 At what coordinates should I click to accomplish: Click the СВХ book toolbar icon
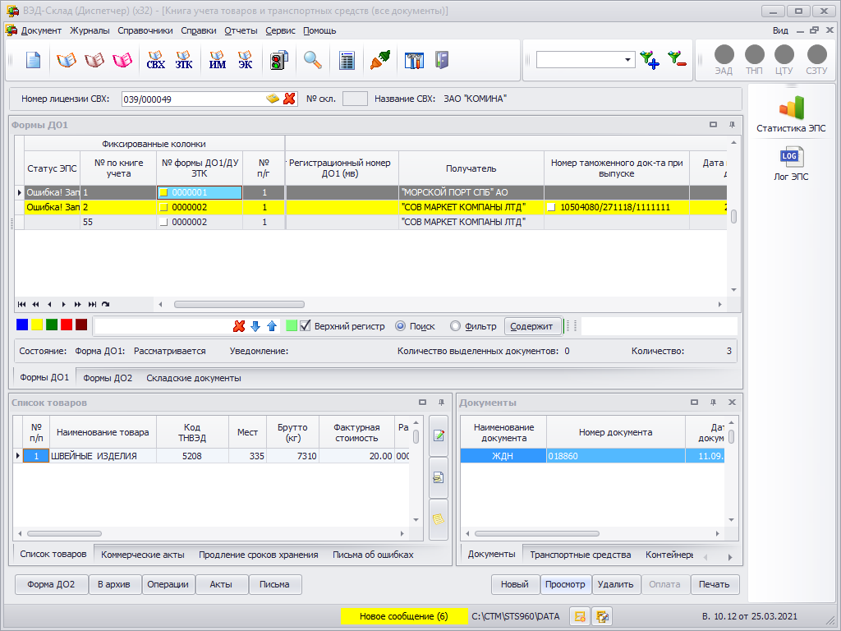[155, 61]
